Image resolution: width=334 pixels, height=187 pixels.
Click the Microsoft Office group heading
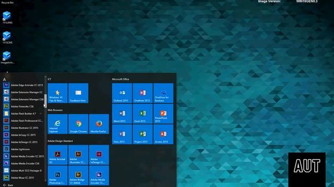pos(121,79)
